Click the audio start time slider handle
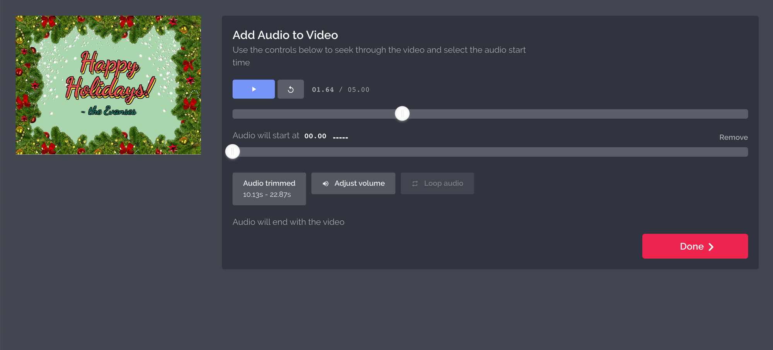773x350 pixels. (x=233, y=152)
